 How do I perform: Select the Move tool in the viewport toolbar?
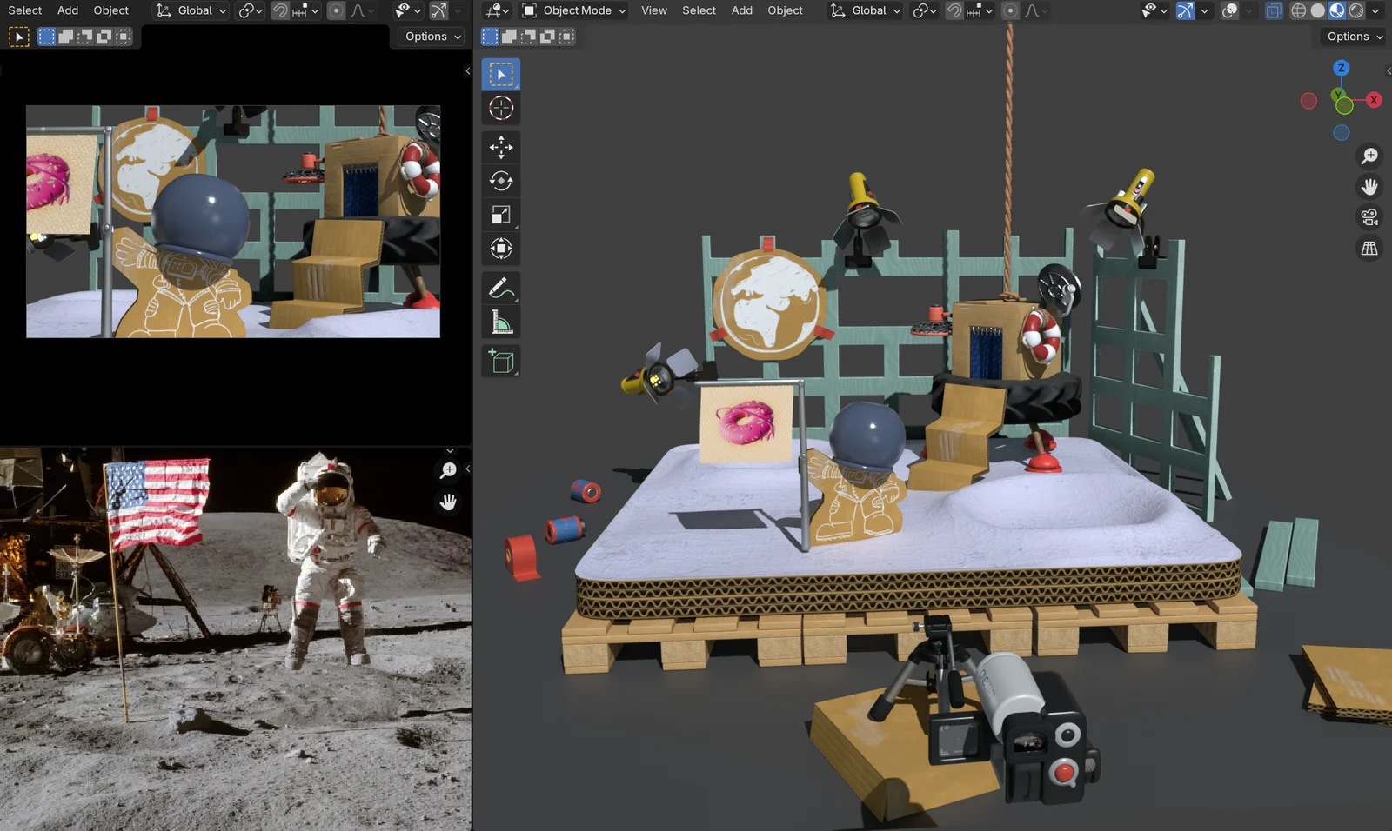point(501,148)
